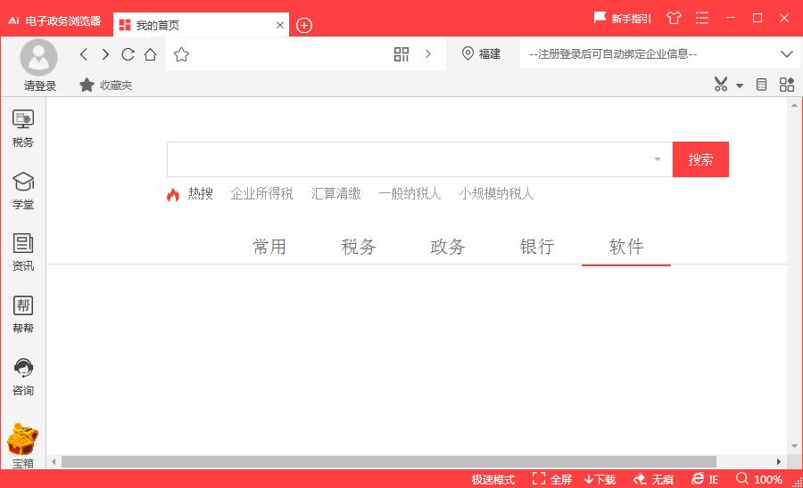
Task: Search hot term 企业所得税
Action: [261, 193]
